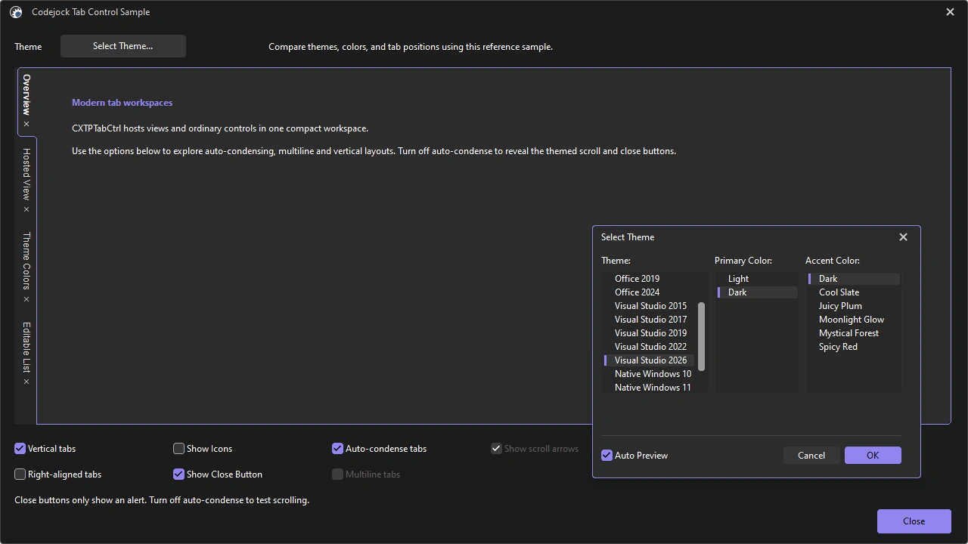The image size is (968, 544).
Task: Choose the Cool Slate accent color
Action: (x=854, y=292)
